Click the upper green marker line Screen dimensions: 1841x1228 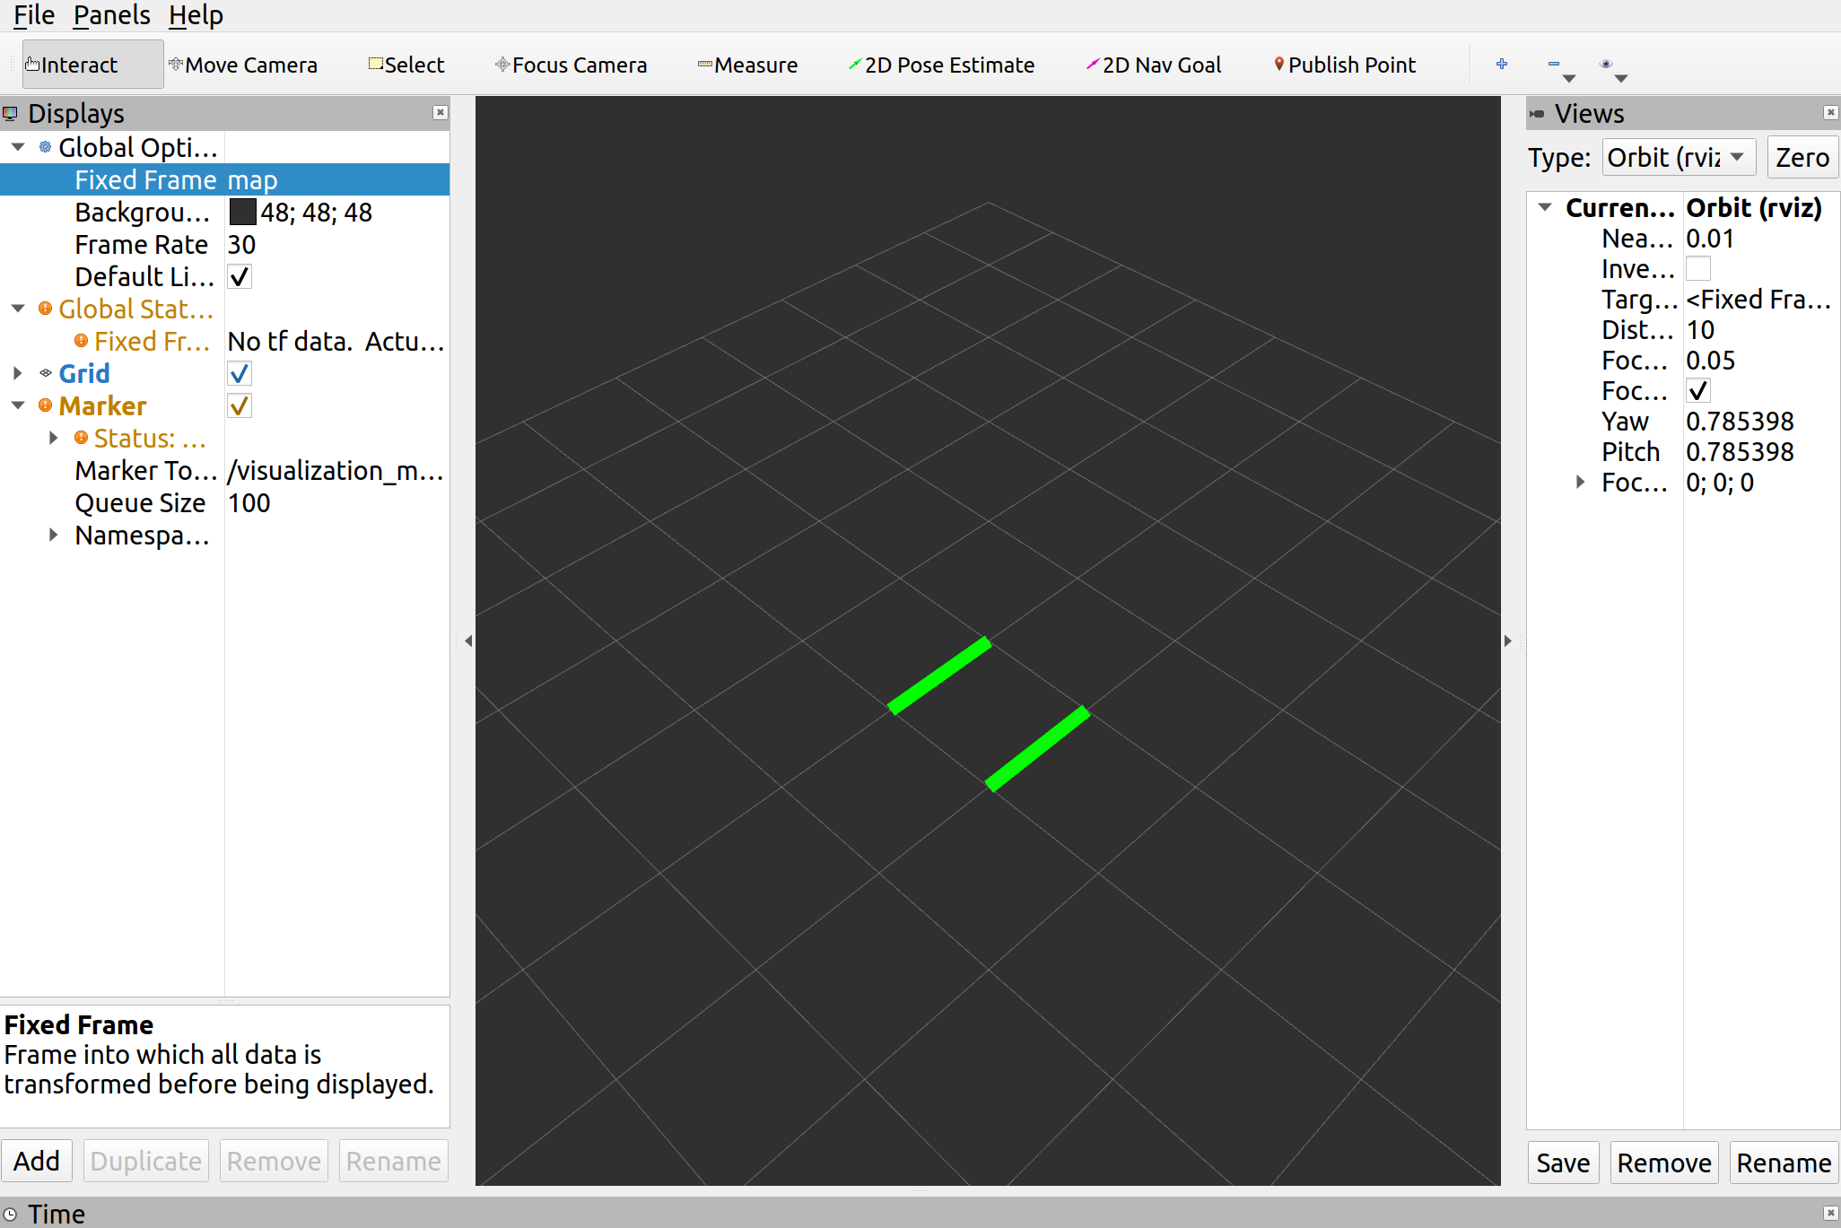pos(939,675)
